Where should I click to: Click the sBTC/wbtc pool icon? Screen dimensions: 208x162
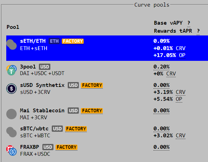[11, 132]
